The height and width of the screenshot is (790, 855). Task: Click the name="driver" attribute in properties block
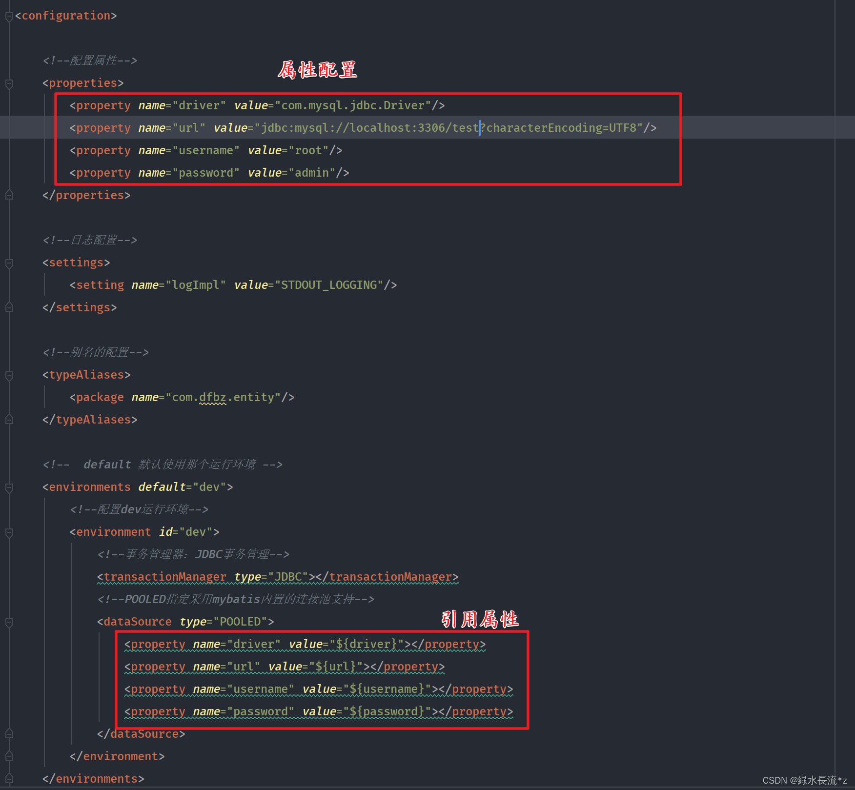[182, 105]
